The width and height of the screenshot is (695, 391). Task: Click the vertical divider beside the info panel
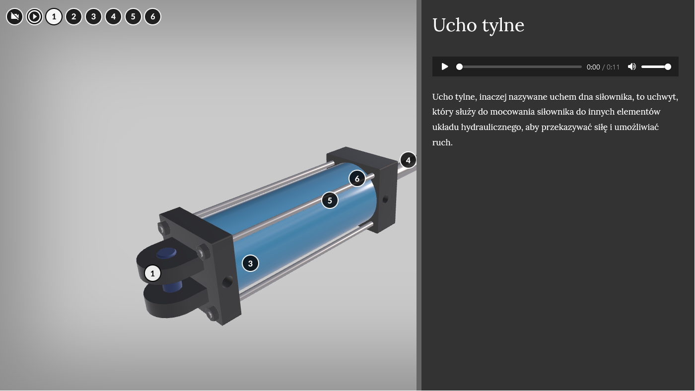coord(419,195)
